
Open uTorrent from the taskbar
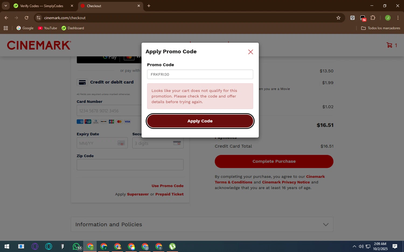click(172, 246)
